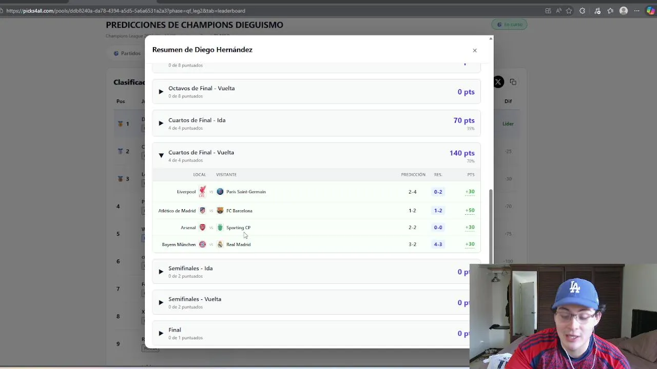
Task: Close the Resumen de Diego Hernández dialog
Action: point(475,50)
